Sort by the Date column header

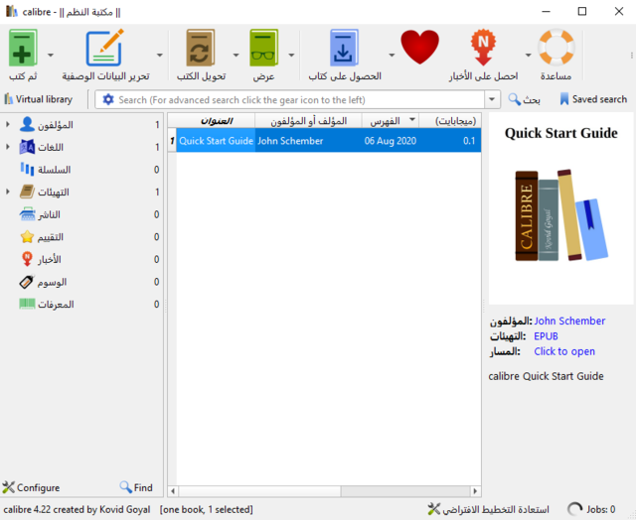391,121
